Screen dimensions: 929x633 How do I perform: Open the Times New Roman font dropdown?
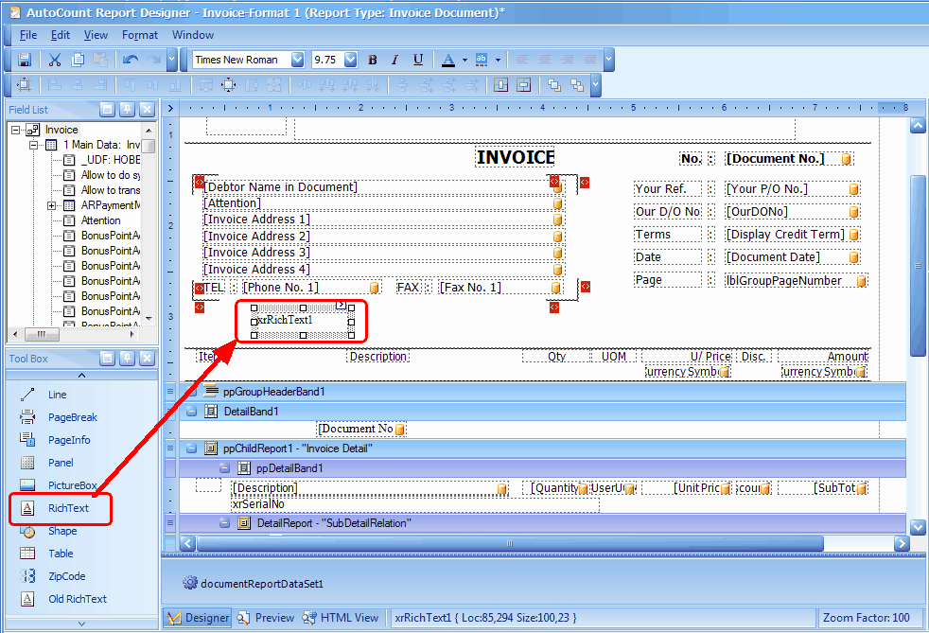coord(297,60)
